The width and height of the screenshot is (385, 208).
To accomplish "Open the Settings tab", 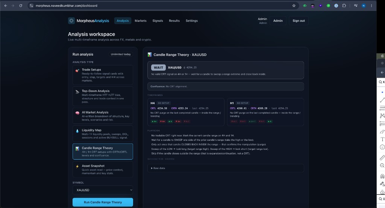I will point(191,21).
